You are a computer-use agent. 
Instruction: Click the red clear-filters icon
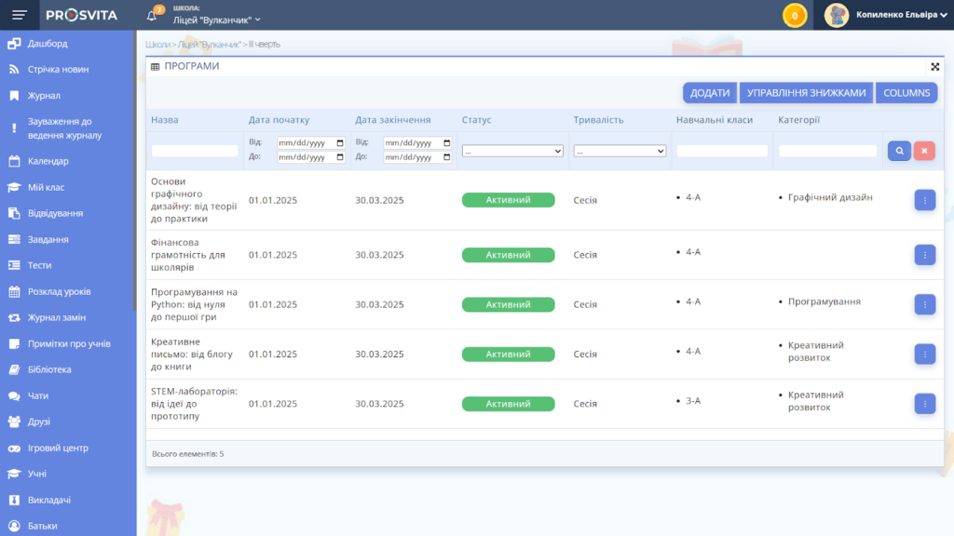[924, 150]
